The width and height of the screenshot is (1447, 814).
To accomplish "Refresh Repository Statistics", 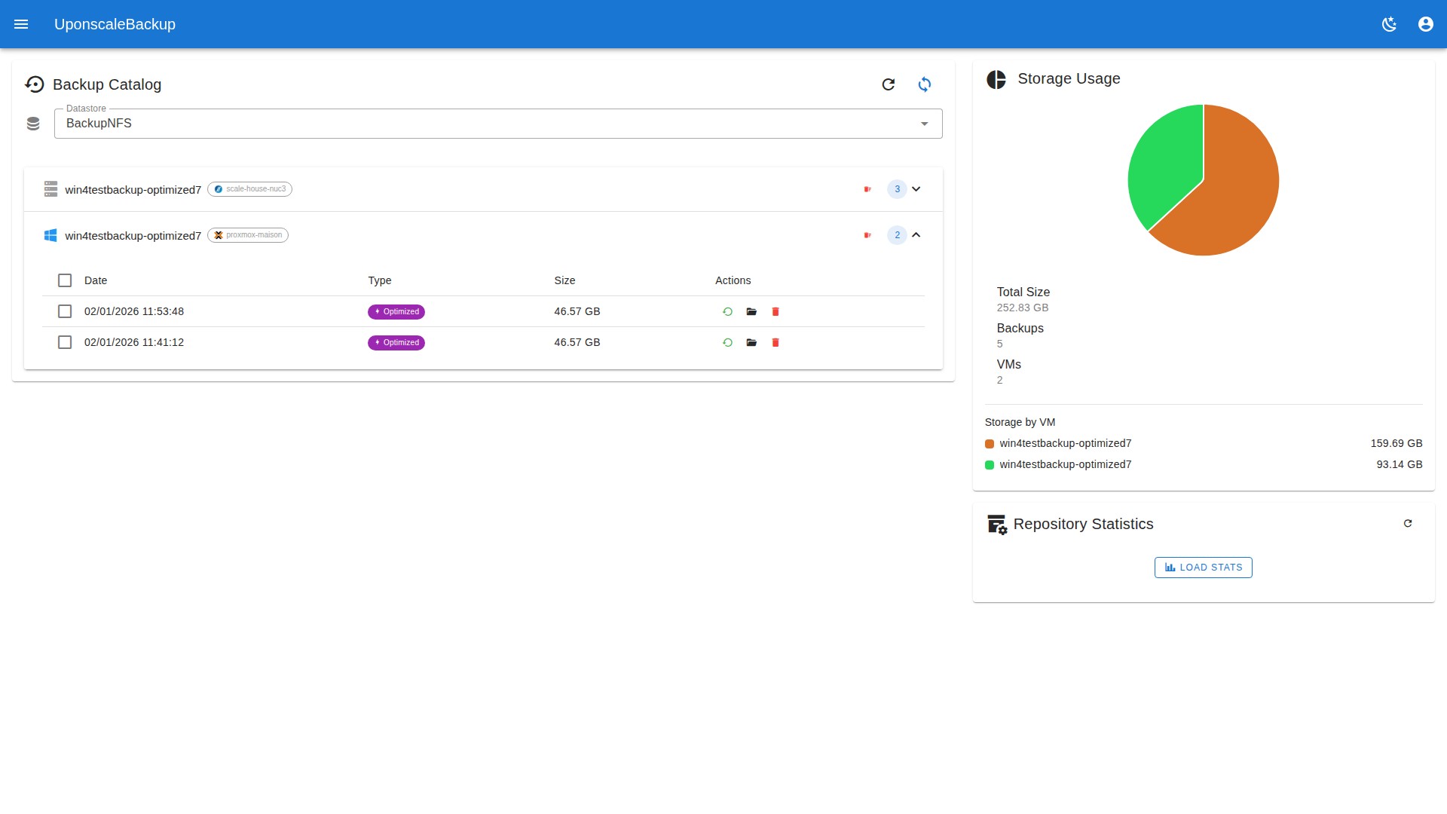I will [x=1407, y=523].
